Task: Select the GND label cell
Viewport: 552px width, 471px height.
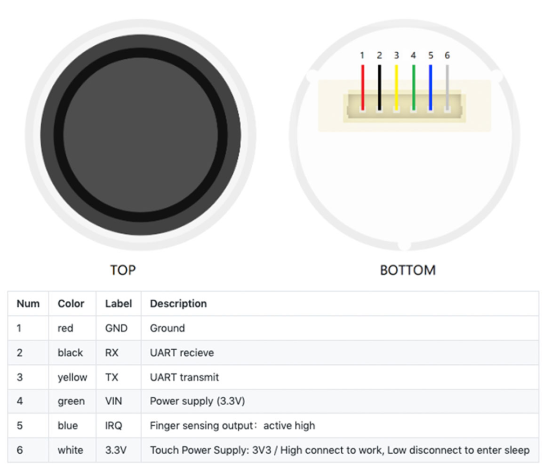Action: tap(116, 328)
